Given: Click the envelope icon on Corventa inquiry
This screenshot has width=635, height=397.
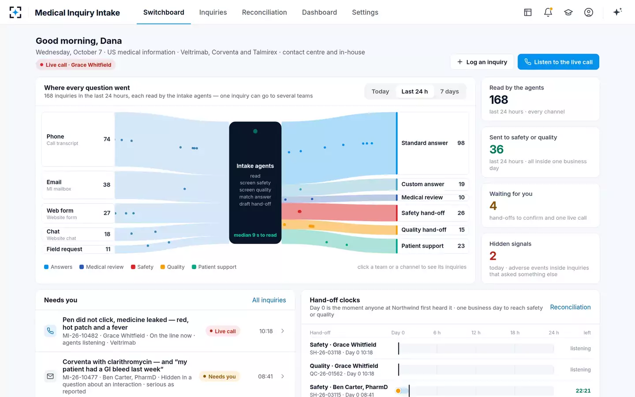Looking at the screenshot, I should [x=50, y=376].
